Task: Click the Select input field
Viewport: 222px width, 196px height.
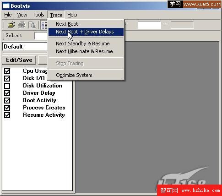Action: point(41,36)
